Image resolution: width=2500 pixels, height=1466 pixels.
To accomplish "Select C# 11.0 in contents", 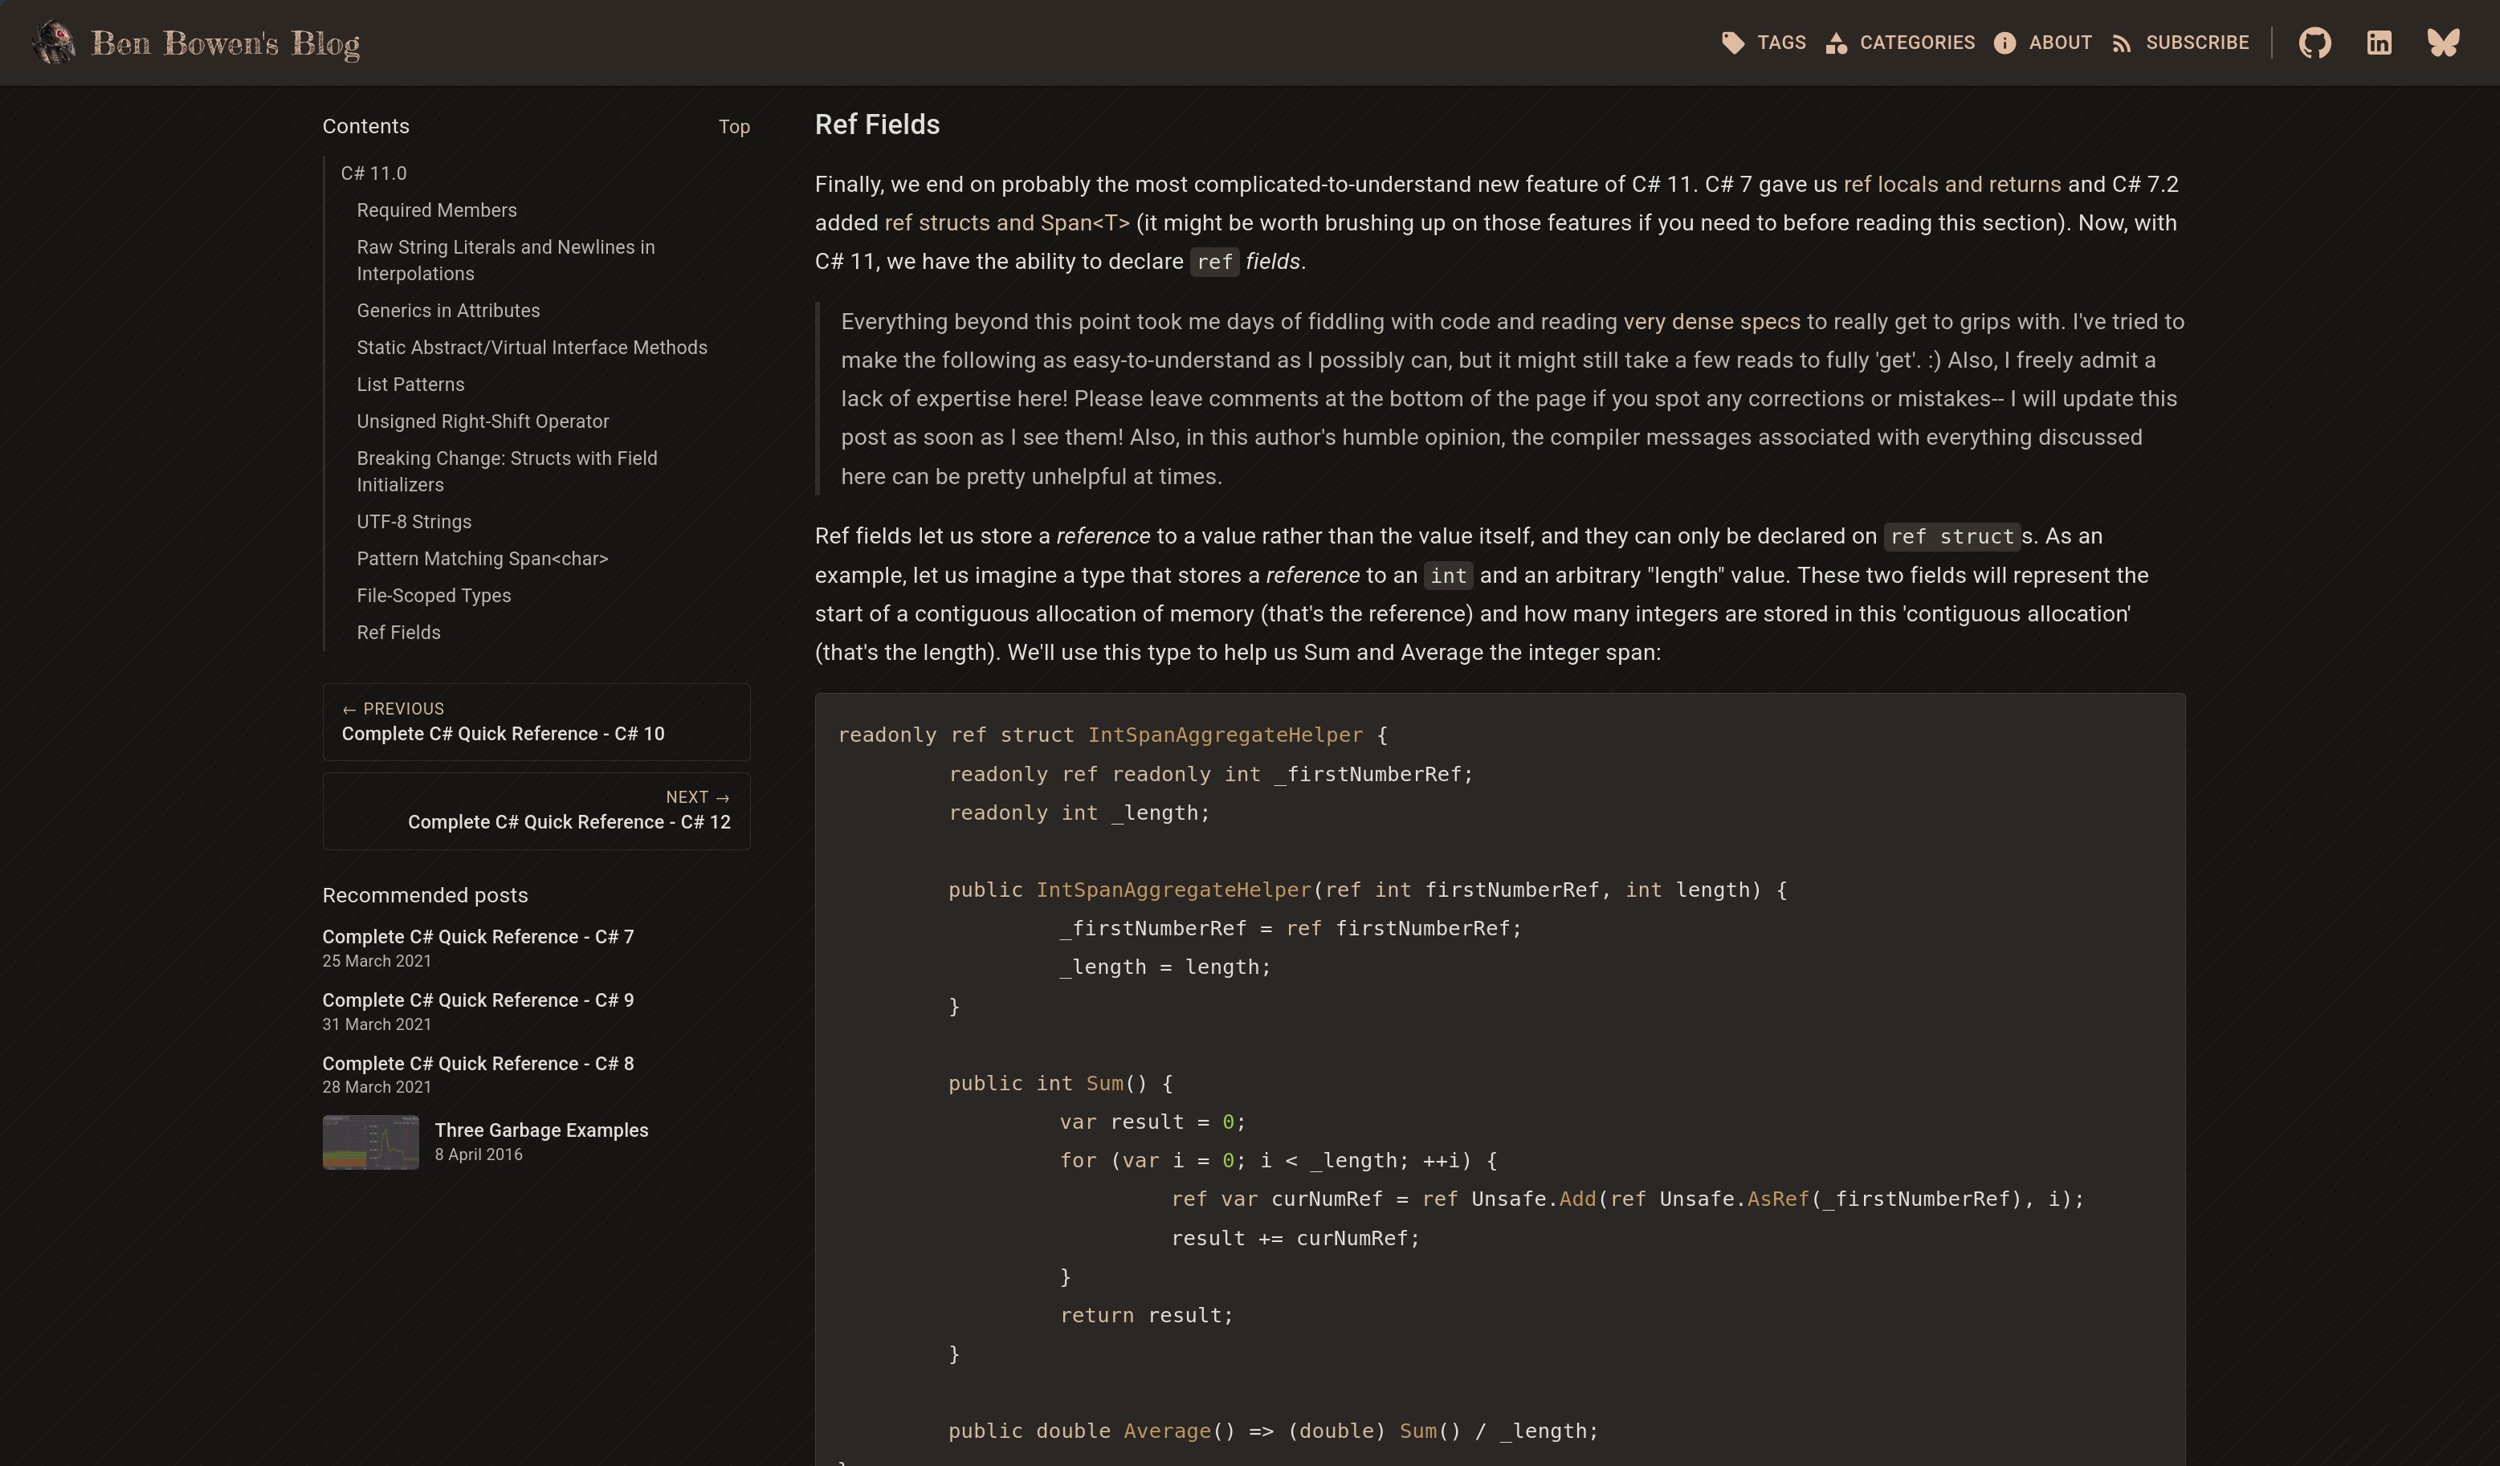I will [x=374, y=173].
